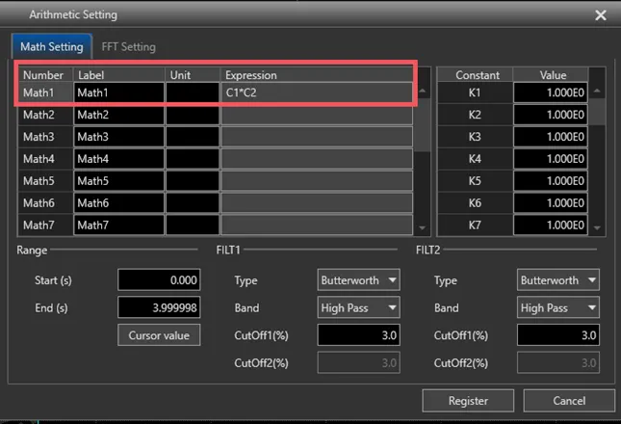Click the Range End (s) field
This screenshot has height=424, width=621.
[159, 307]
